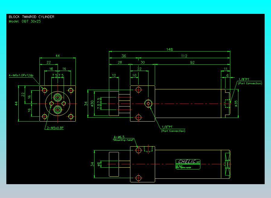Click the 10 dimension value
The image size is (271, 198).
click(134, 75)
